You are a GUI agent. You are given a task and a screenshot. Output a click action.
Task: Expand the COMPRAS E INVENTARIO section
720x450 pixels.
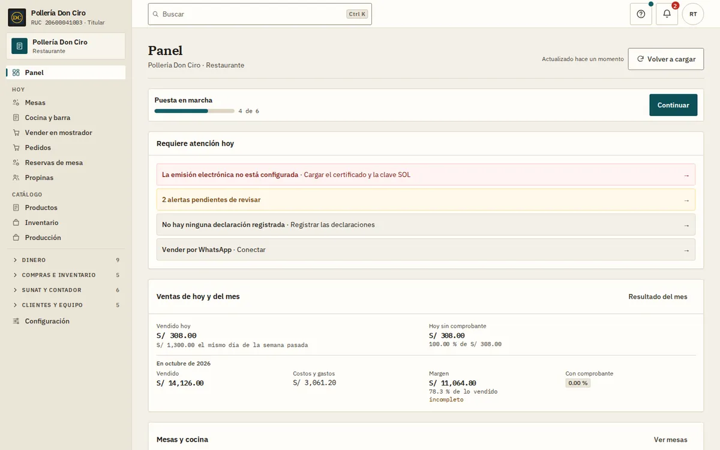(x=66, y=275)
